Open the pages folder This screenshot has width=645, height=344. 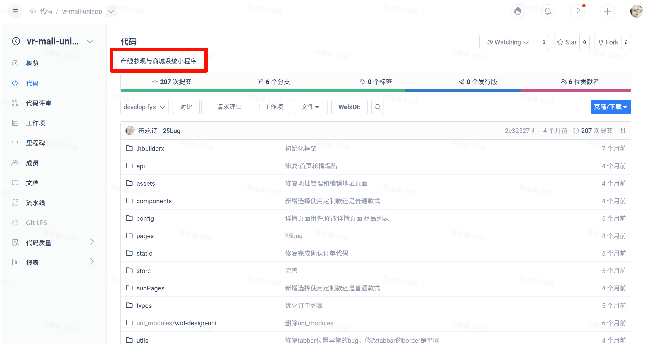pos(145,236)
